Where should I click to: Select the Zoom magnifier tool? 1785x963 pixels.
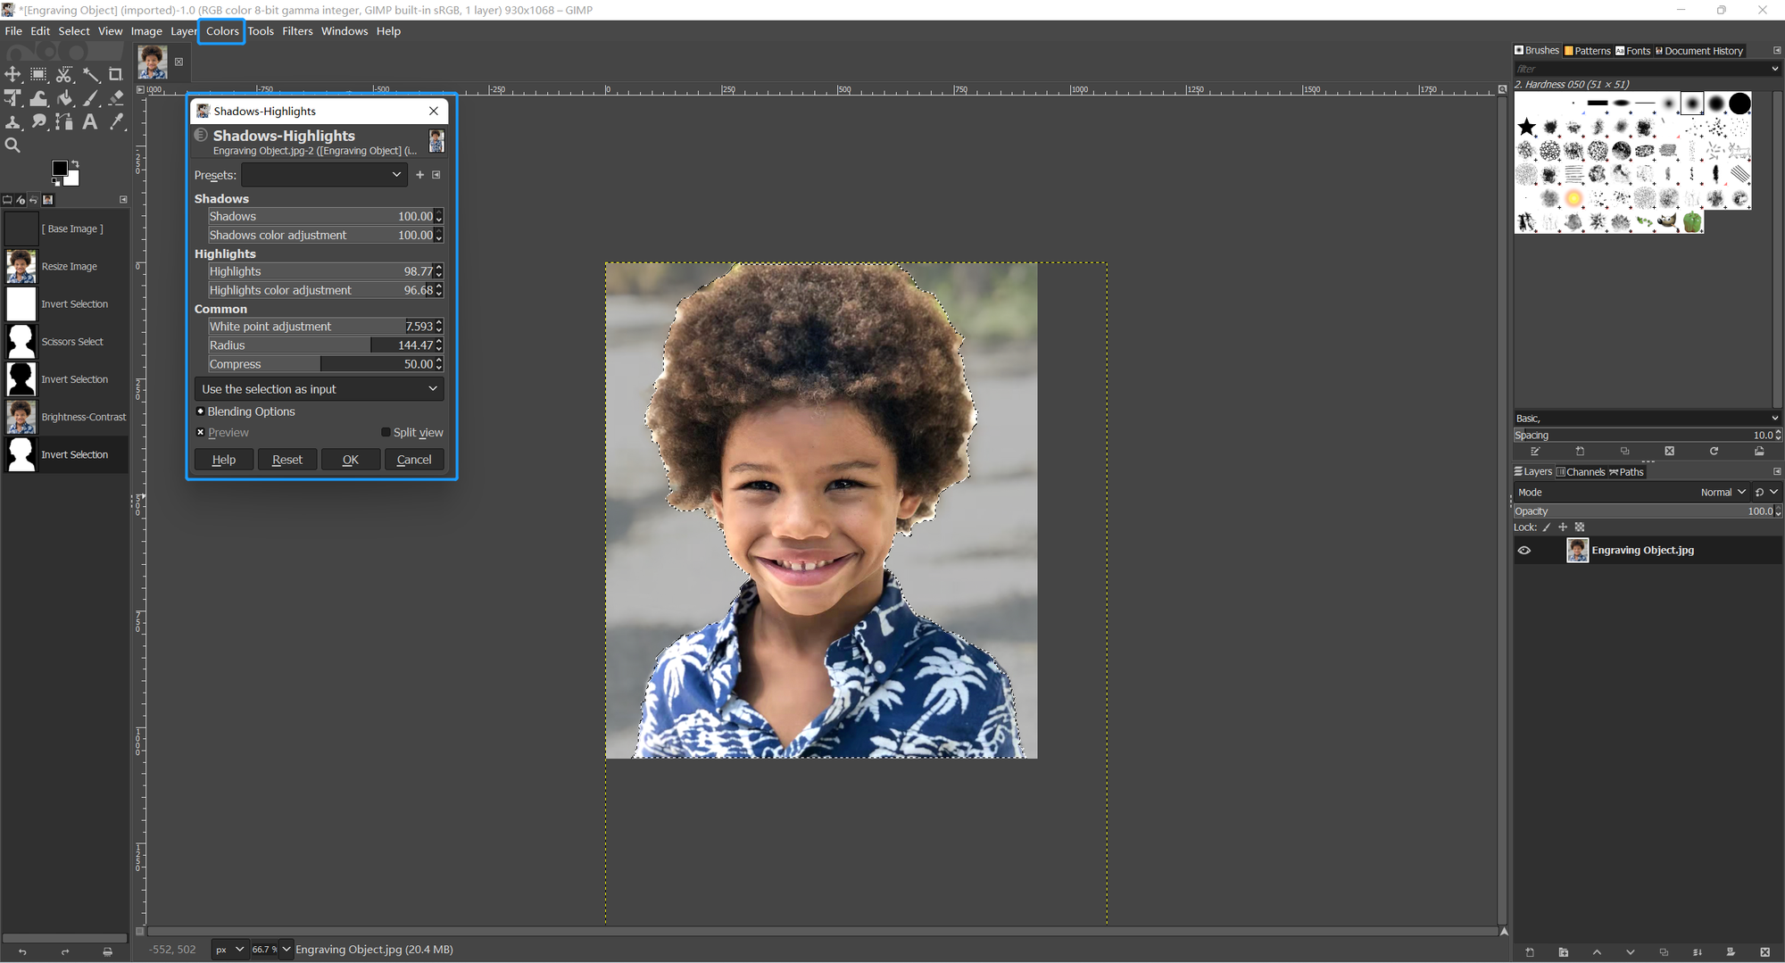12,145
